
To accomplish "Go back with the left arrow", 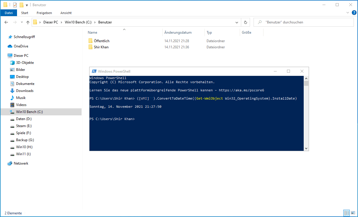I will click(x=6, y=22).
